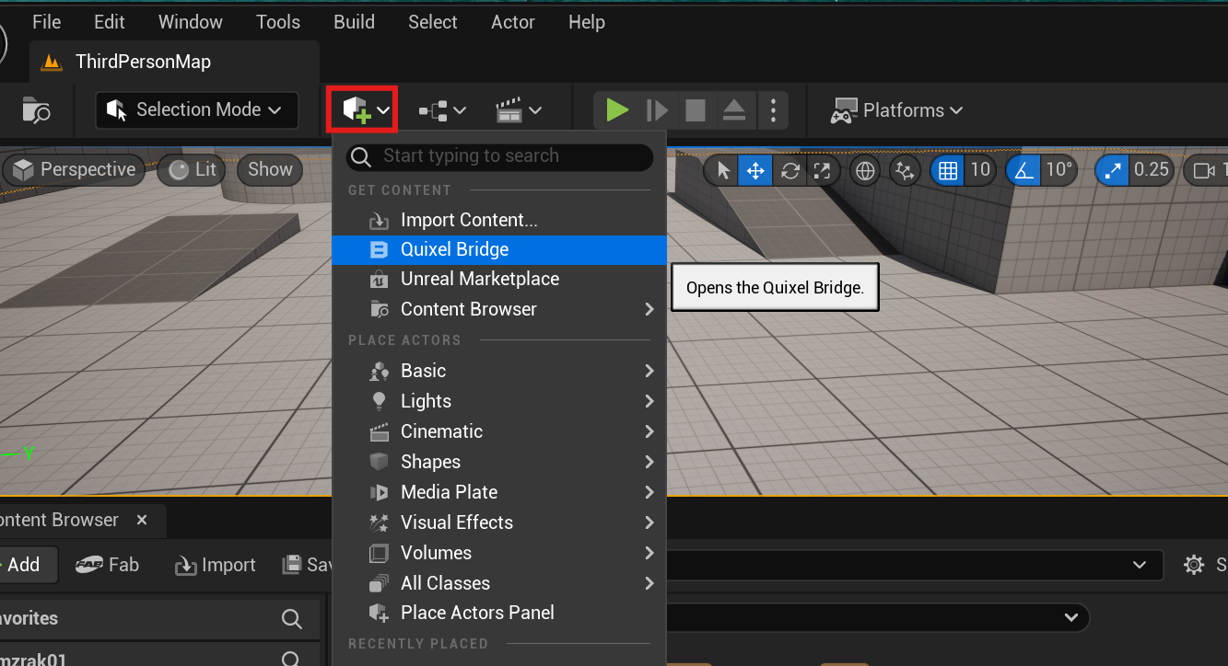Open the Build menu

pyautogui.click(x=355, y=22)
